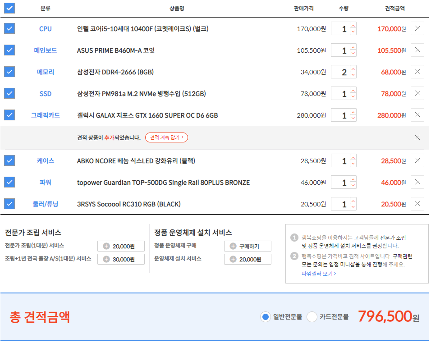
Task: Click the 인텔 코어i5-10세대 10400F product name
Action: (x=142, y=29)
